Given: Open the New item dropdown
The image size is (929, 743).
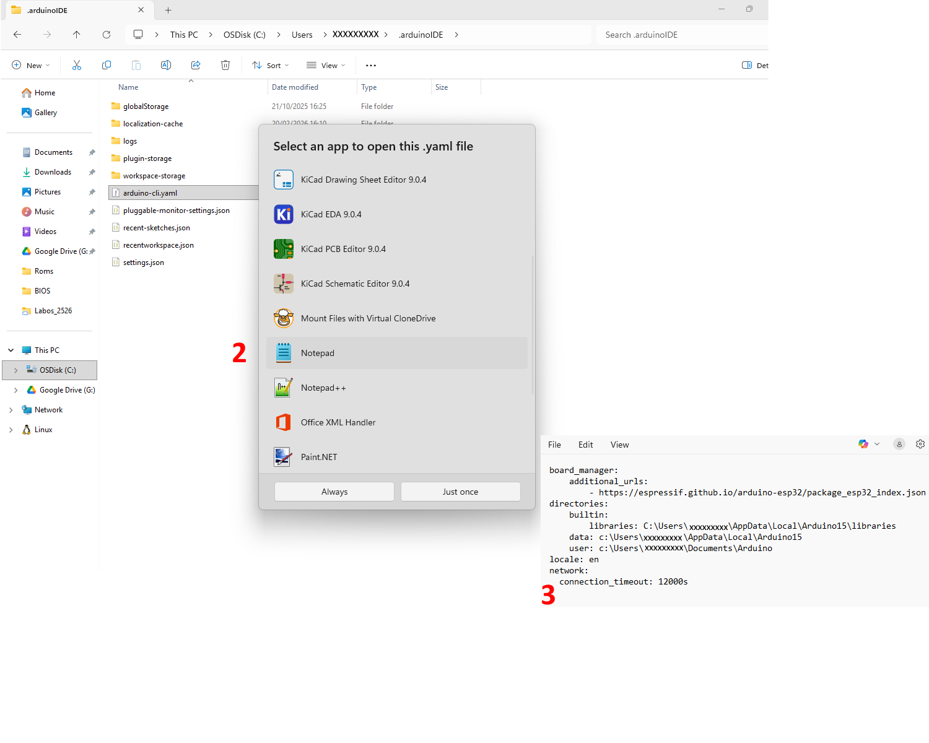Looking at the screenshot, I should pos(31,65).
